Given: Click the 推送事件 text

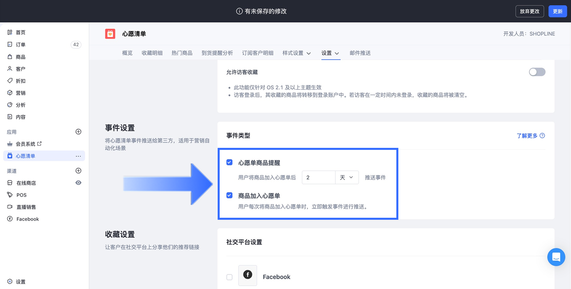Looking at the screenshot, I should tap(376, 177).
